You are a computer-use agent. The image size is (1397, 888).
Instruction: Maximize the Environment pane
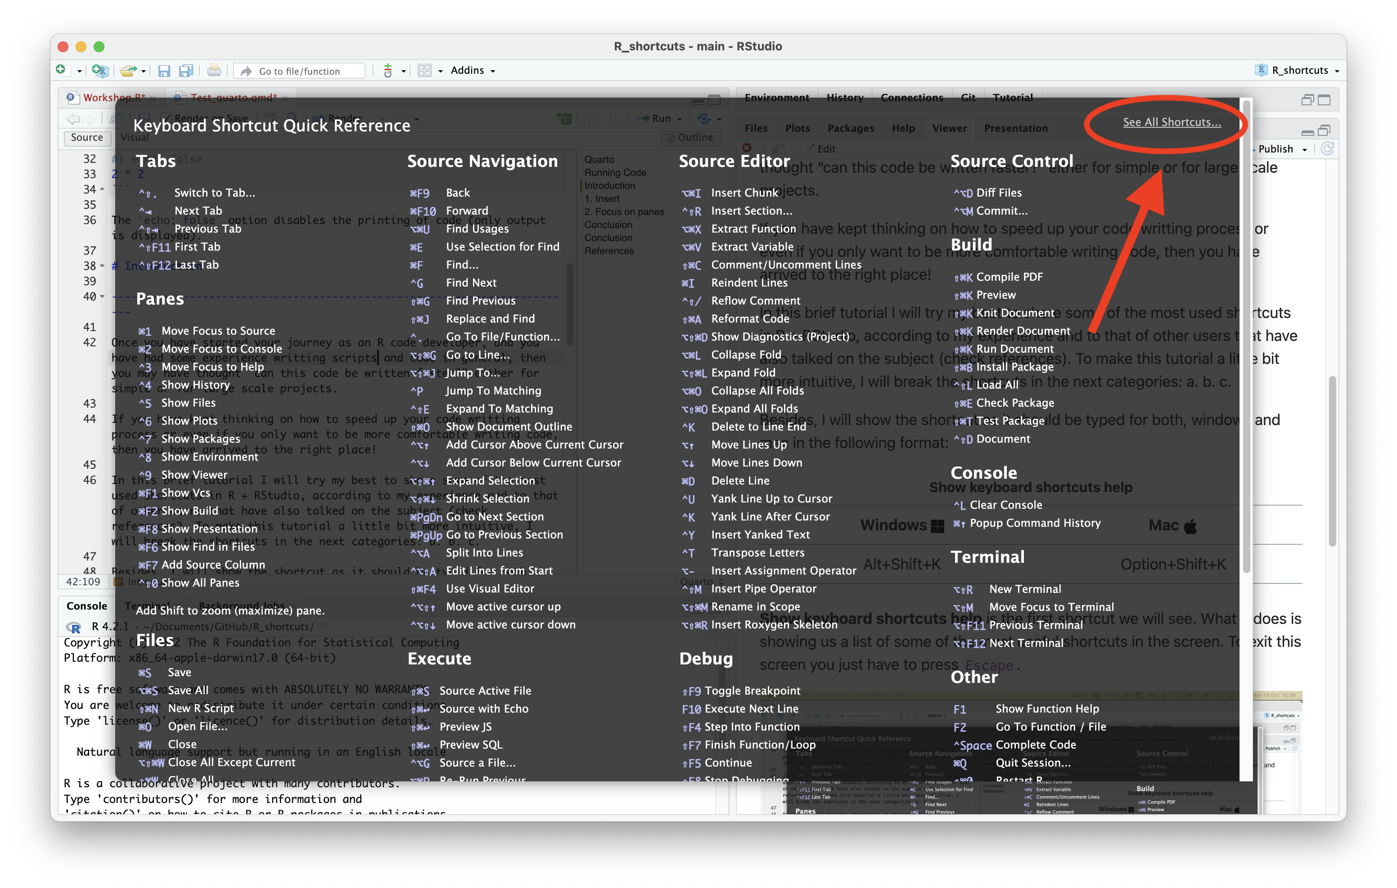click(x=1324, y=100)
